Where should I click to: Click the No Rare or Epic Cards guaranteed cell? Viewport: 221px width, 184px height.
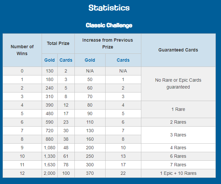click(x=178, y=84)
